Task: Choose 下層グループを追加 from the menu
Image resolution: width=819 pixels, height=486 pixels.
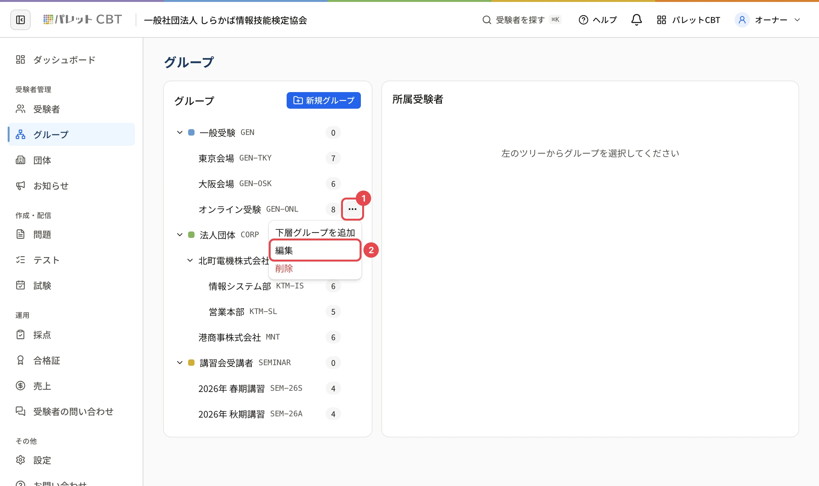Action: click(315, 232)
